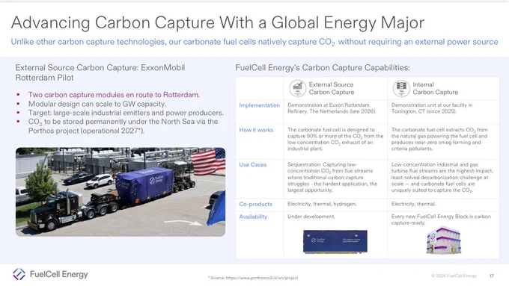
Task: Click the 'FuelCell Energy' footer wordmark
Action: (x=58, y=274)
